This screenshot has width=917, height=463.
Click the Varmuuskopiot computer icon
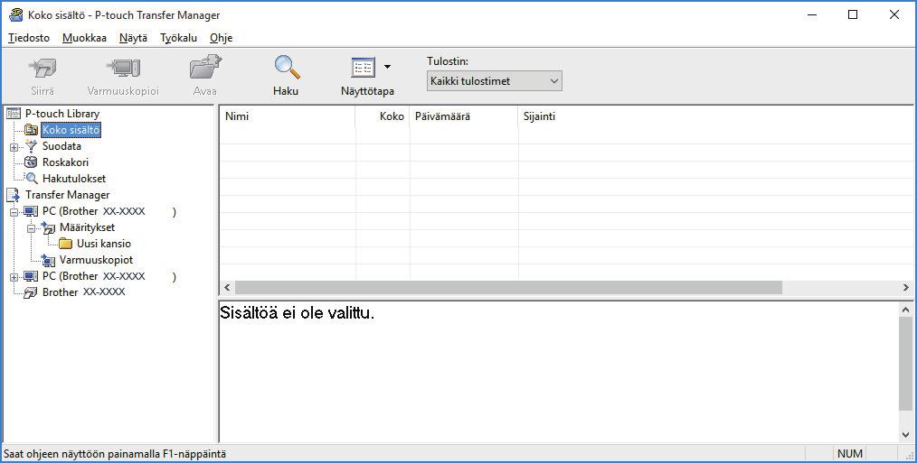tap(49, 261)
